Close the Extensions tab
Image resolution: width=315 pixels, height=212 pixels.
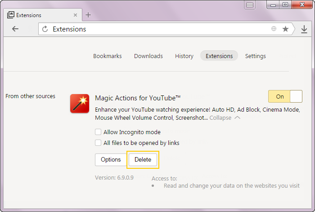tap(75, 15)
